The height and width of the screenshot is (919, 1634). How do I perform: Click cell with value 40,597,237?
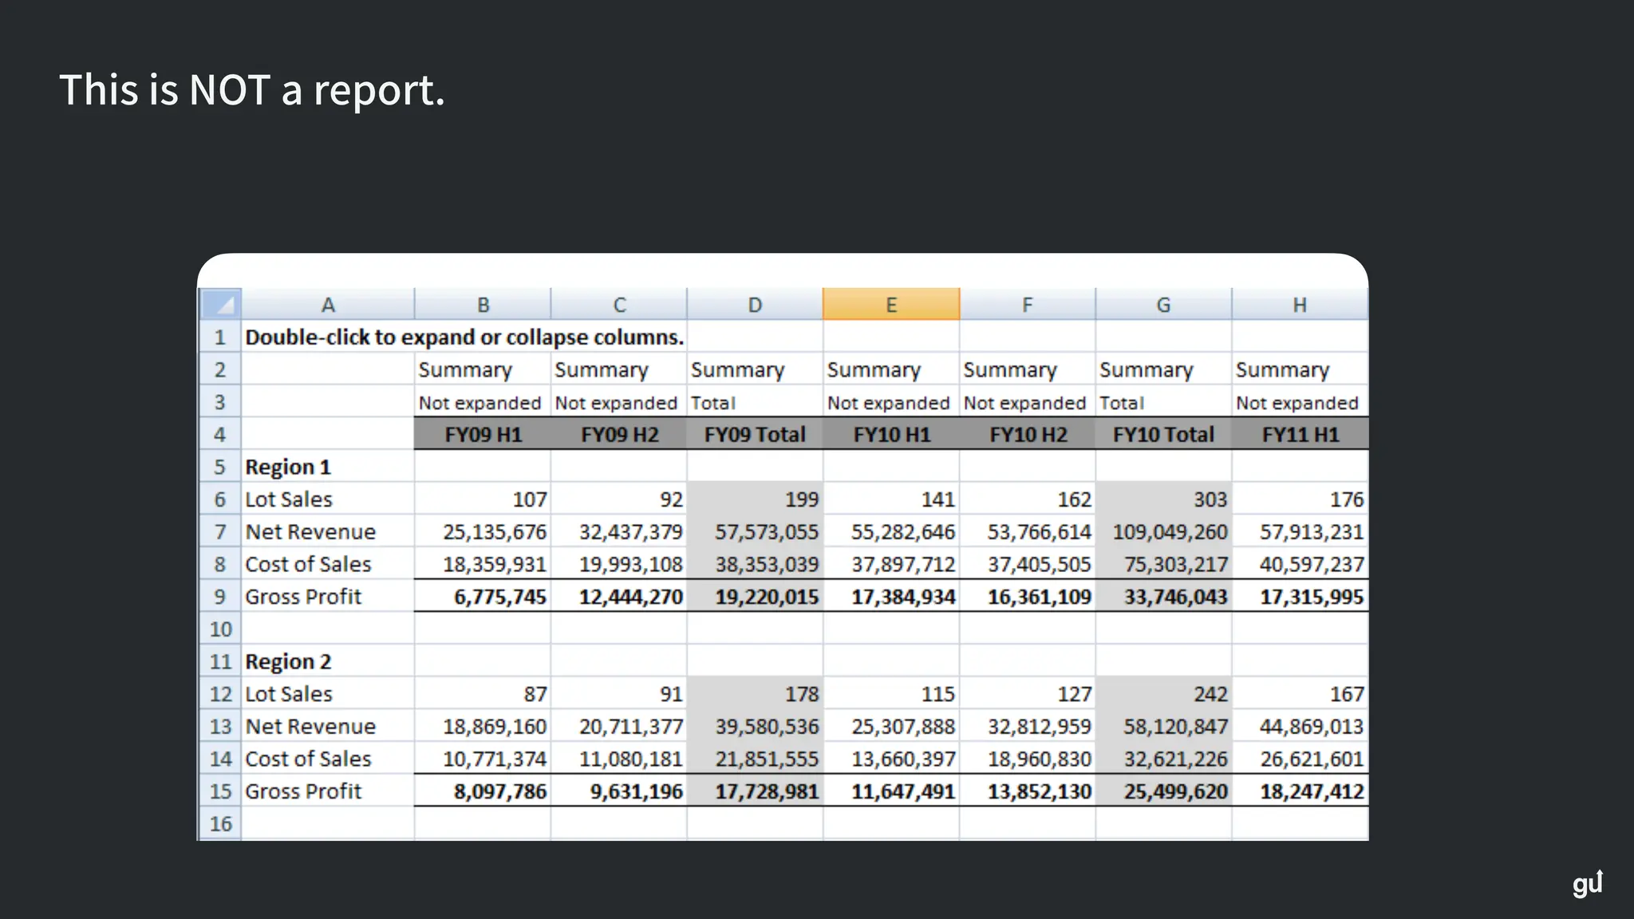1300,564
